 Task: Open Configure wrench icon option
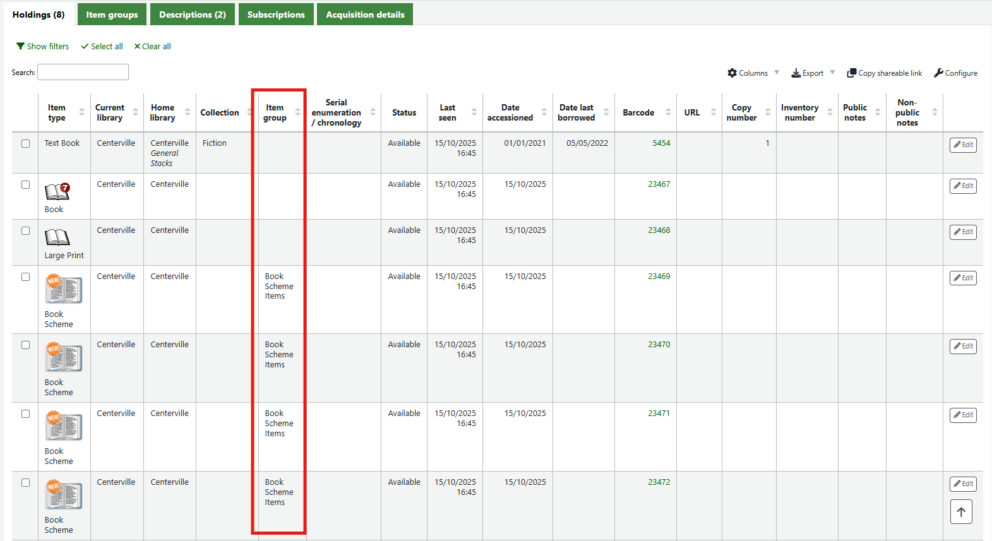pos(938,73)
